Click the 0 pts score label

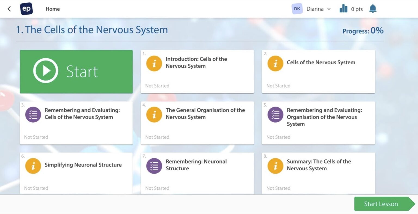[357, 9]
